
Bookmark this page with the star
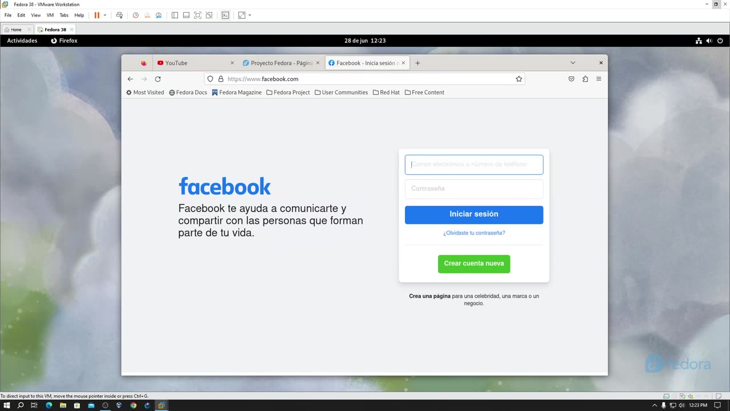519,79
